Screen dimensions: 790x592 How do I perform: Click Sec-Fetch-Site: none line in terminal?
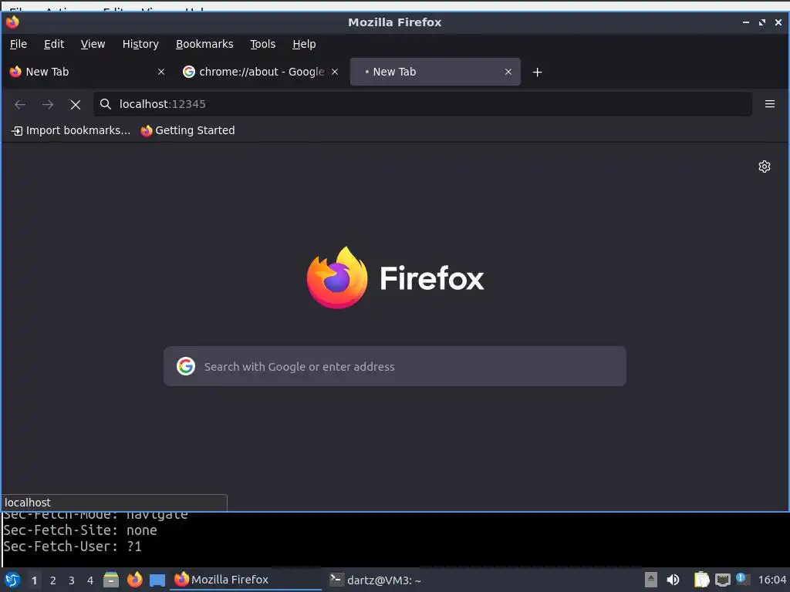80,530
